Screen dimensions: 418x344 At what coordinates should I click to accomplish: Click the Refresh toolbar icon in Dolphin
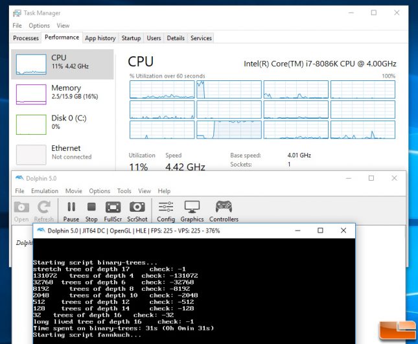44,207
